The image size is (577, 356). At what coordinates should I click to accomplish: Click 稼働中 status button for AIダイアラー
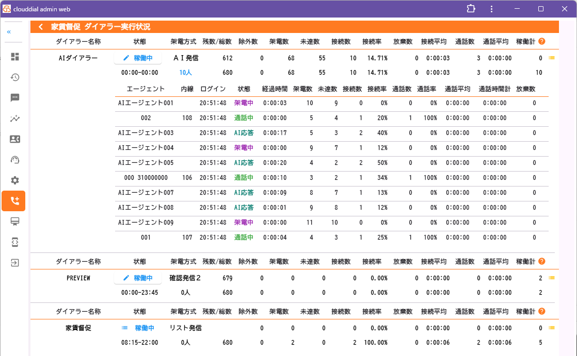(x=138, y=58)
